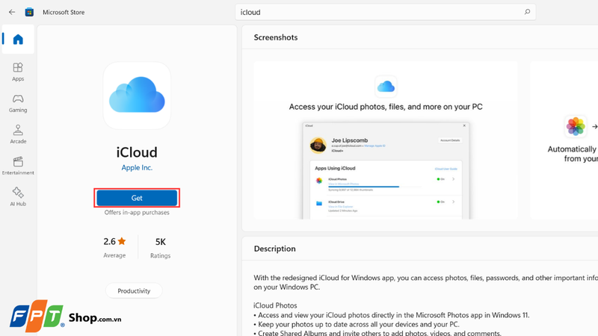
Task: Open the Gaming section in sidebar
Action: coord(18,103)
